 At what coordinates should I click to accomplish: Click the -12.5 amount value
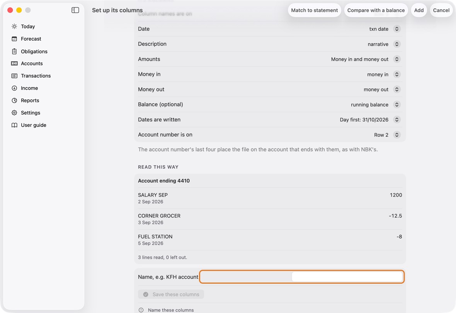pos(395,216)
